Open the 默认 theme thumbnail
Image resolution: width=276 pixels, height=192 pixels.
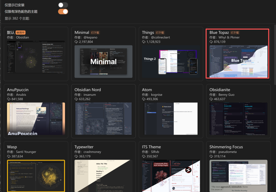click(36, 57)
